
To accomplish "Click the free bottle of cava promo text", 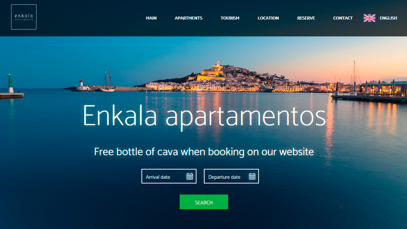I will point(204,152).
